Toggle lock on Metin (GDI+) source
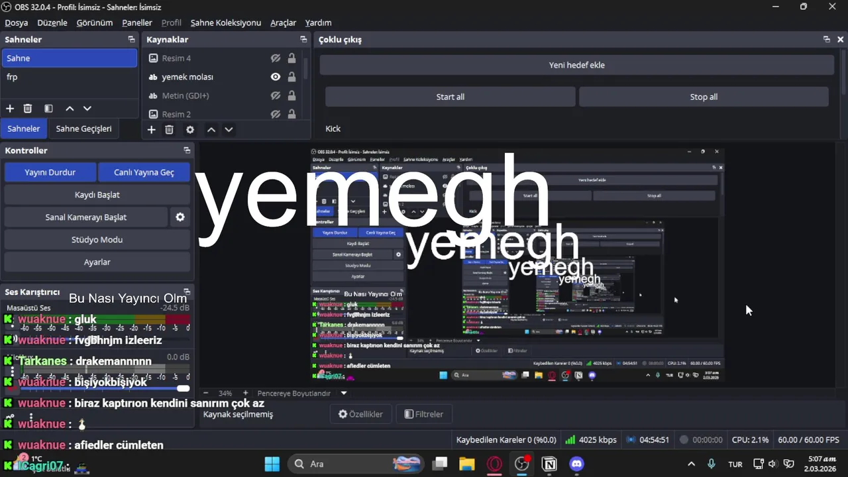Screen dimensions: 848x477 pyautogui.click(x=291, y=95)
